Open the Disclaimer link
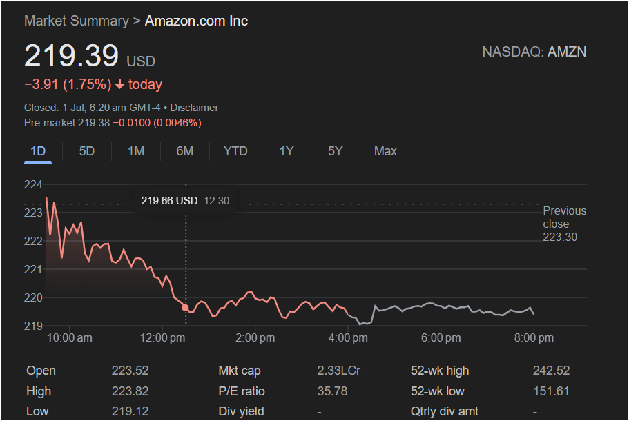Screen dimensions: 629x421 point(194,108)
